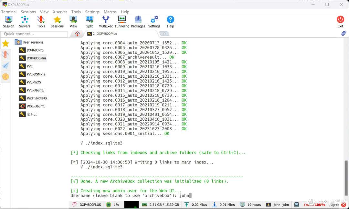Open the favorites star sidebar tab
Screen dimensions: 349x209
(5, 44)
